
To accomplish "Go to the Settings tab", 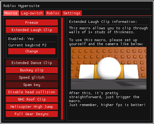I will (x=72, y=13).
